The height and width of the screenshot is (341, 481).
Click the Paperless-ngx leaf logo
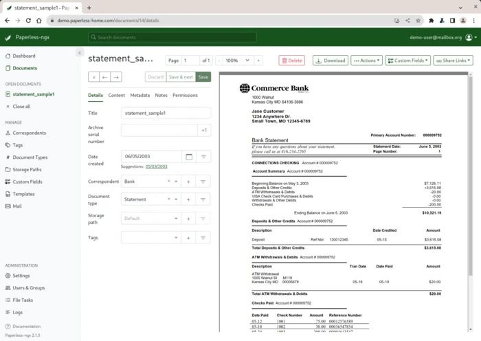point(8,37)
